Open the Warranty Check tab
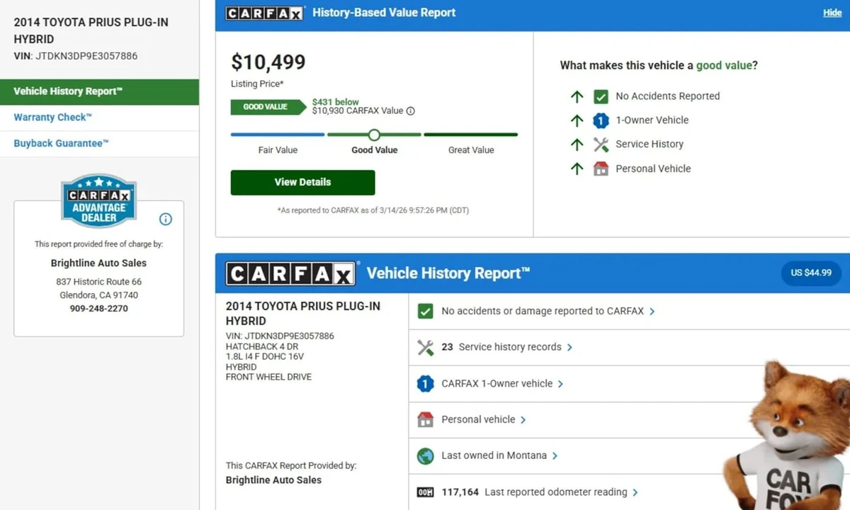Screen dimensions: 850x510 point(99,118)
